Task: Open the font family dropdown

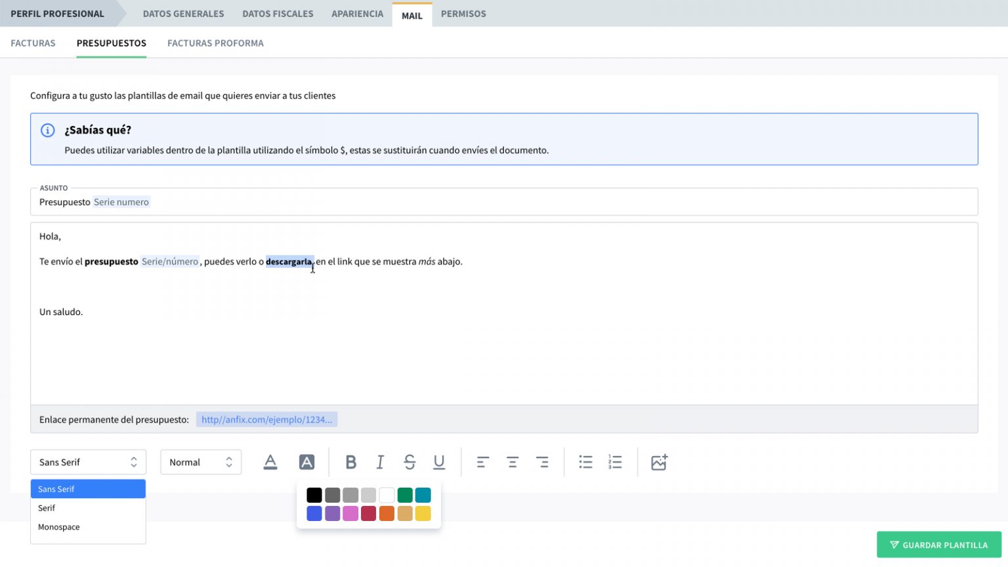Action: click(88, 462)
